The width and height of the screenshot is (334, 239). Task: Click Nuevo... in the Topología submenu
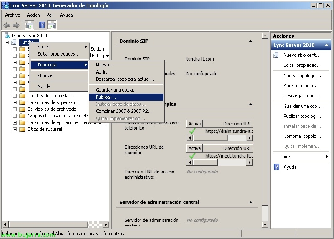pos(126,65)
